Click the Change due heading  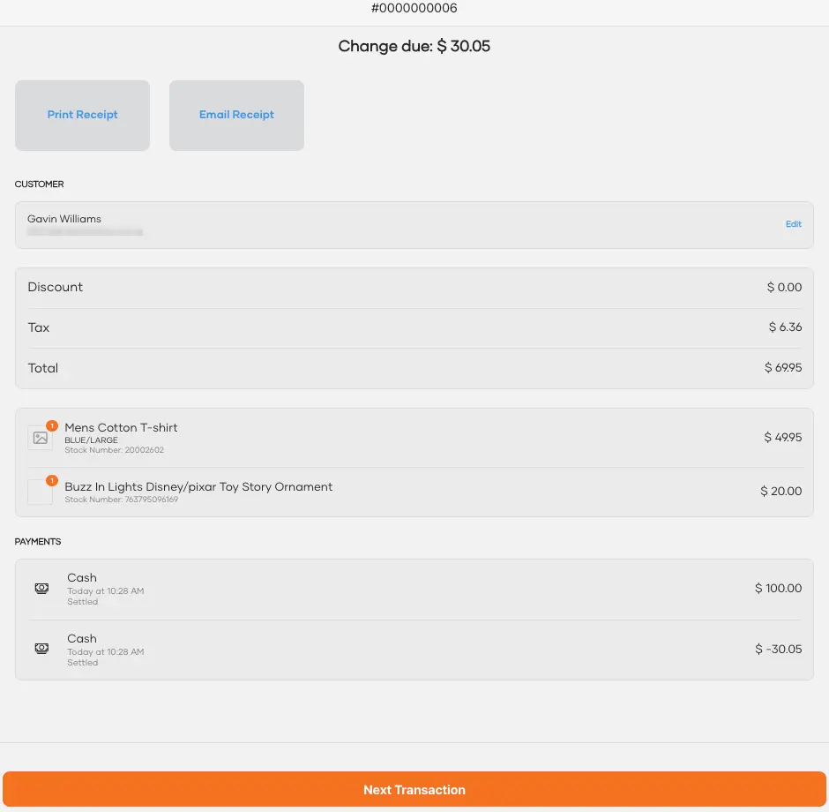414,46
